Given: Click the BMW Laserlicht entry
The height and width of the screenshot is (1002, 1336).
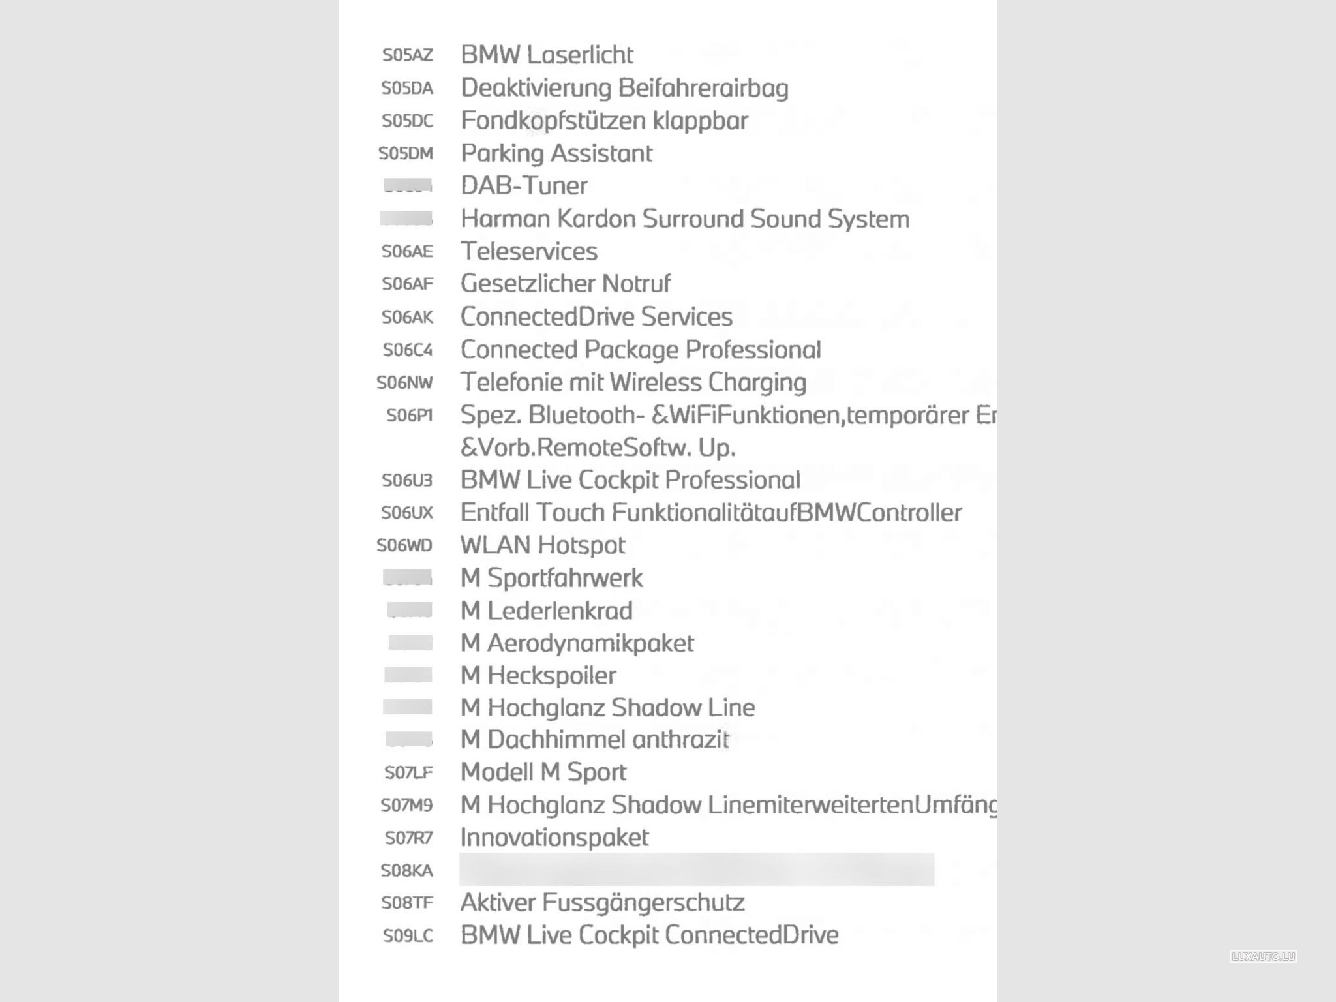Looking at the screenshot, I should click(547, 55).
